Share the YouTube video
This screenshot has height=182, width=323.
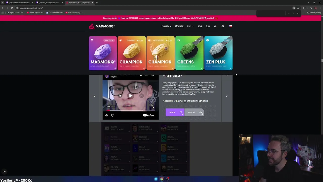pyautogui.click(x=106, y=115)
